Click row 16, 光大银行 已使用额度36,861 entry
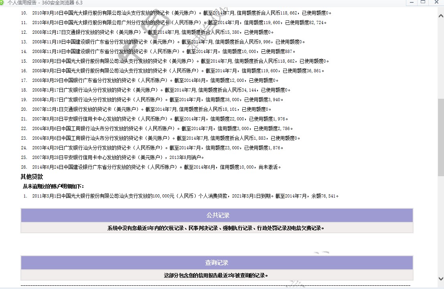Screen dimensions: 444x289 (x=172, y=71)
